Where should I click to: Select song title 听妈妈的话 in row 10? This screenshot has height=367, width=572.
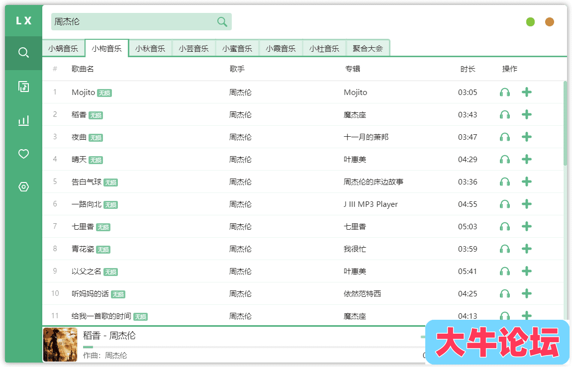[90, 294]
